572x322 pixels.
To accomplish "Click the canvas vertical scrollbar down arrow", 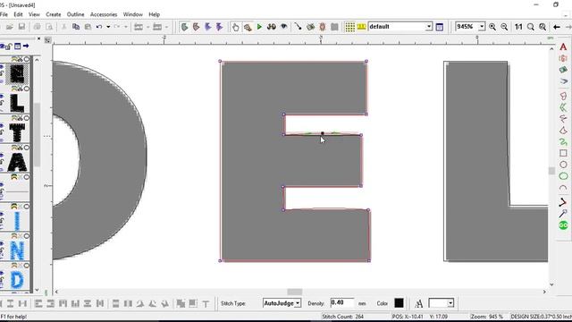I will click(551, 284).
